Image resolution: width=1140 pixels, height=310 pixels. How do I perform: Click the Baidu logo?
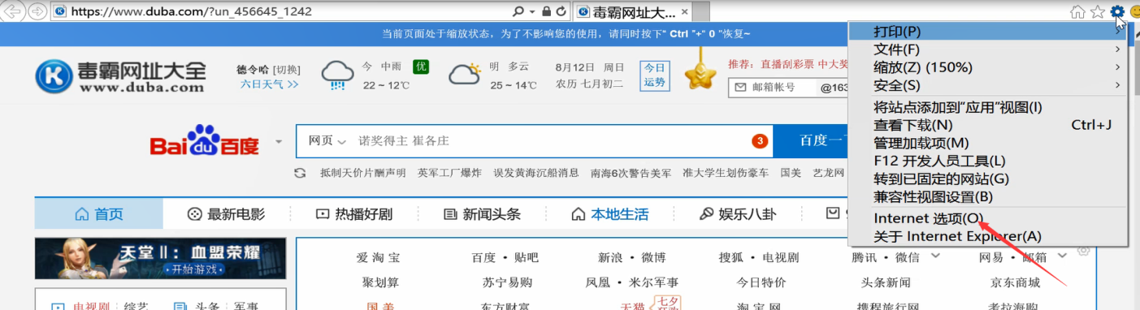204,141
